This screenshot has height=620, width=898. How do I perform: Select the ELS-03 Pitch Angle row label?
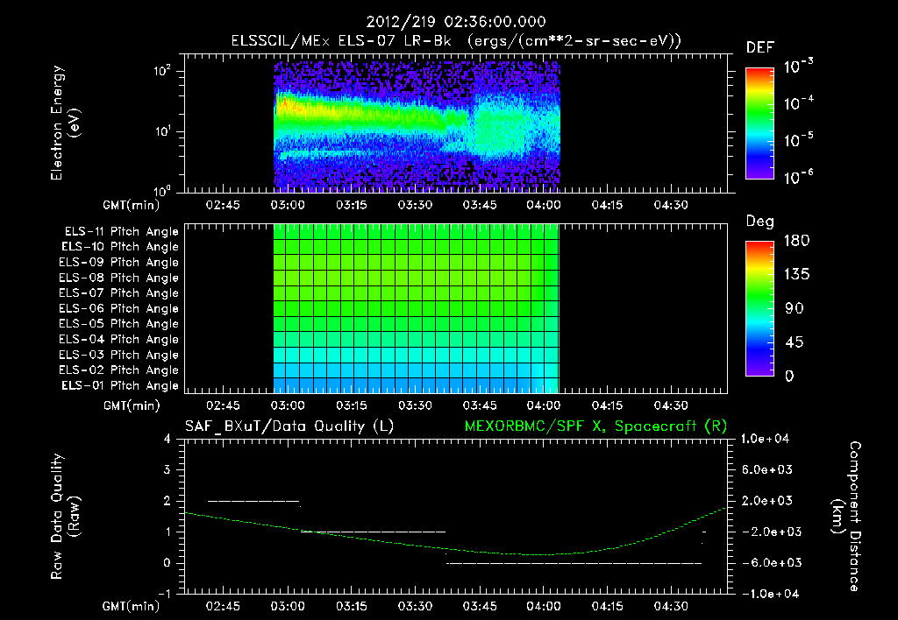click(x=118, y=355)
